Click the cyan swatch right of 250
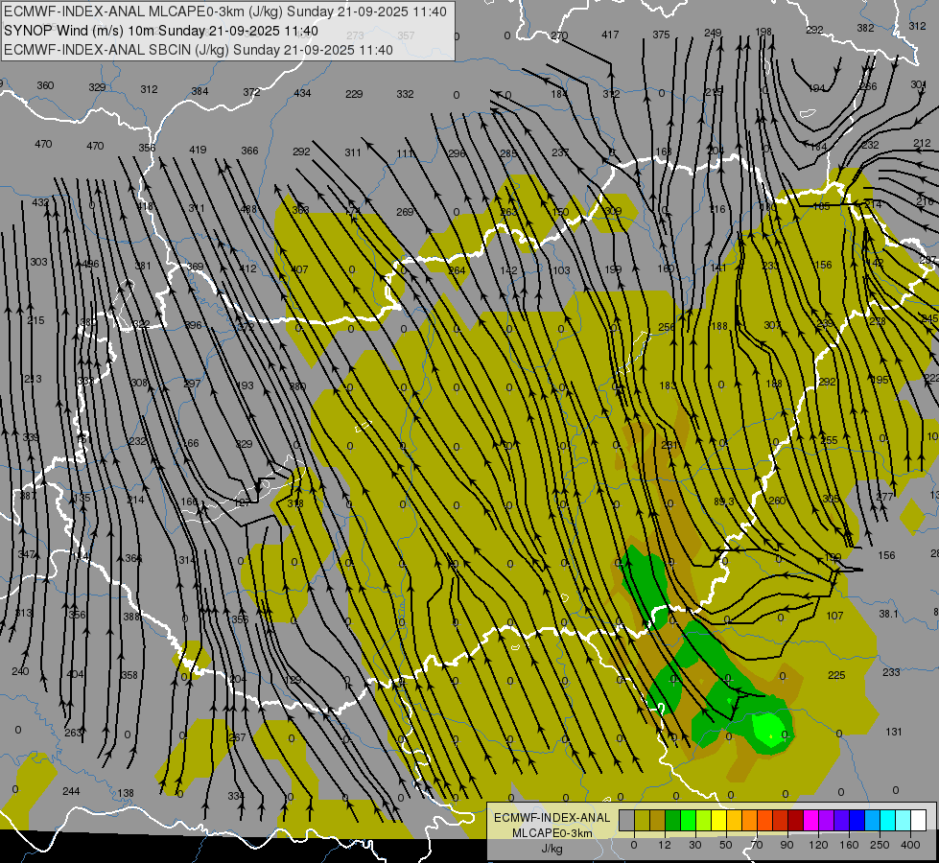This screenshot has height=863, width=939. (889, 821)
